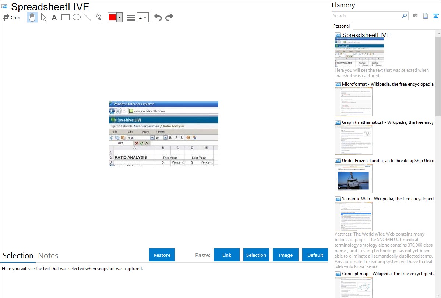
Task: Click the Flamory search field
Action: [366, 16]
